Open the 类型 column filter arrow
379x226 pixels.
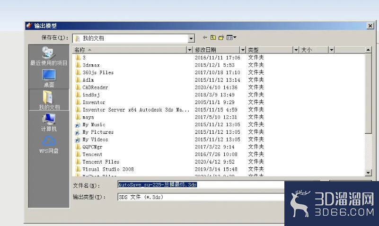(296, 50)
